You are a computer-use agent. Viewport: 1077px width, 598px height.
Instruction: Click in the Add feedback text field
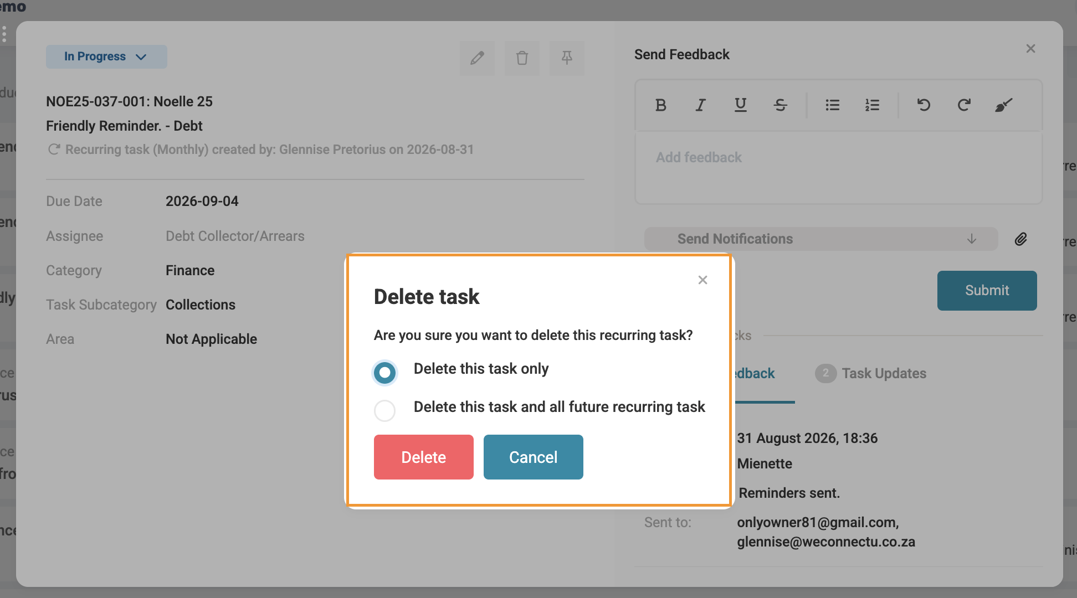838,168
